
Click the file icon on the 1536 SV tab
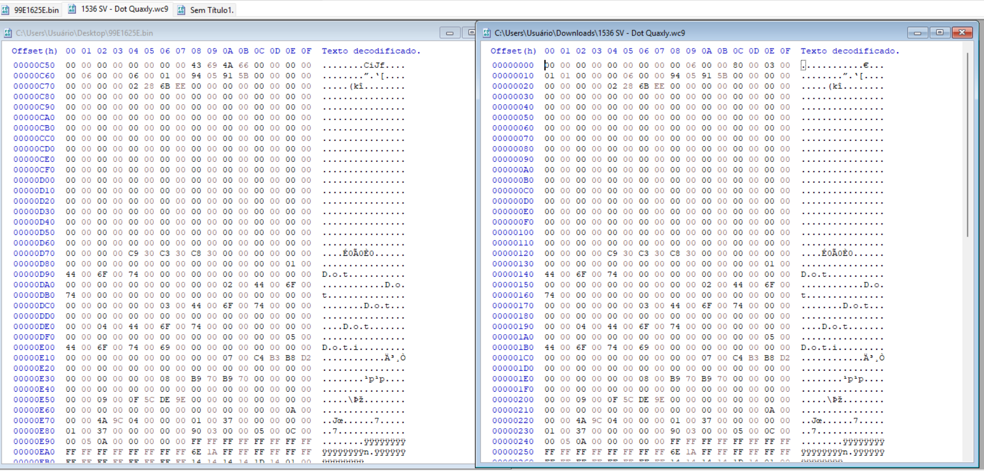tap(72, 9)
